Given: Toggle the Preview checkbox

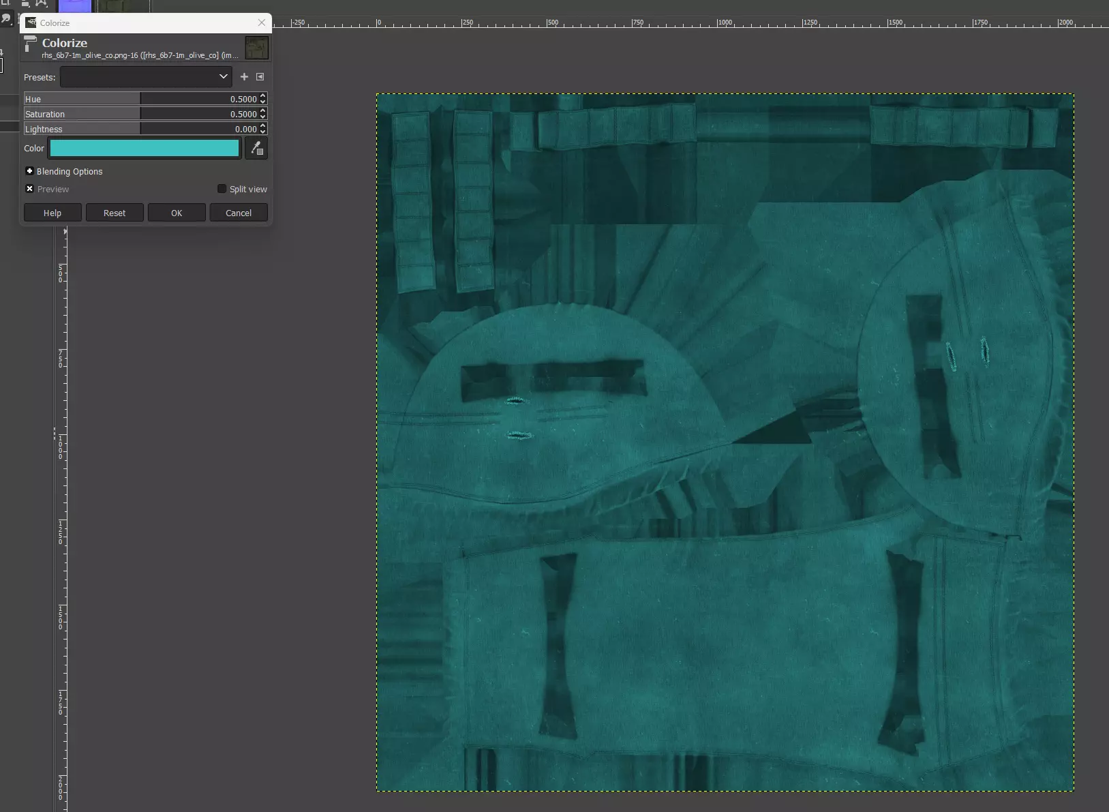Looking at the screenshot, I should (30, 189).
